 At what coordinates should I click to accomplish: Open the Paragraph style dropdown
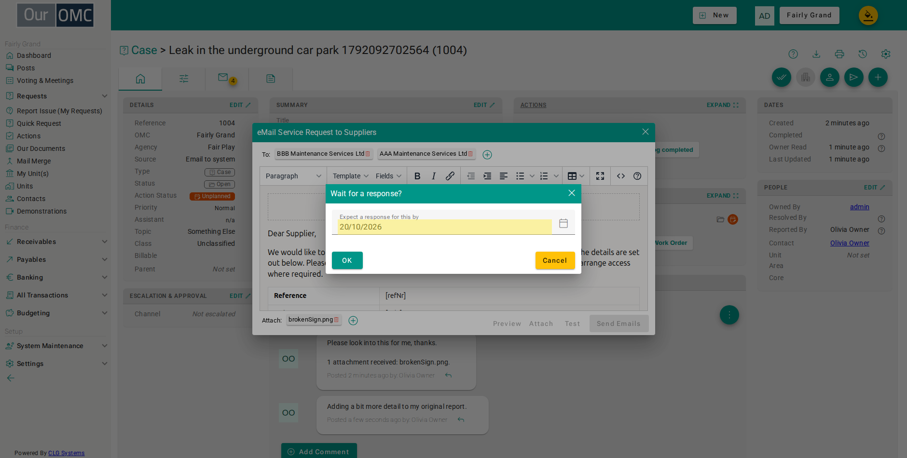[293, 176]
